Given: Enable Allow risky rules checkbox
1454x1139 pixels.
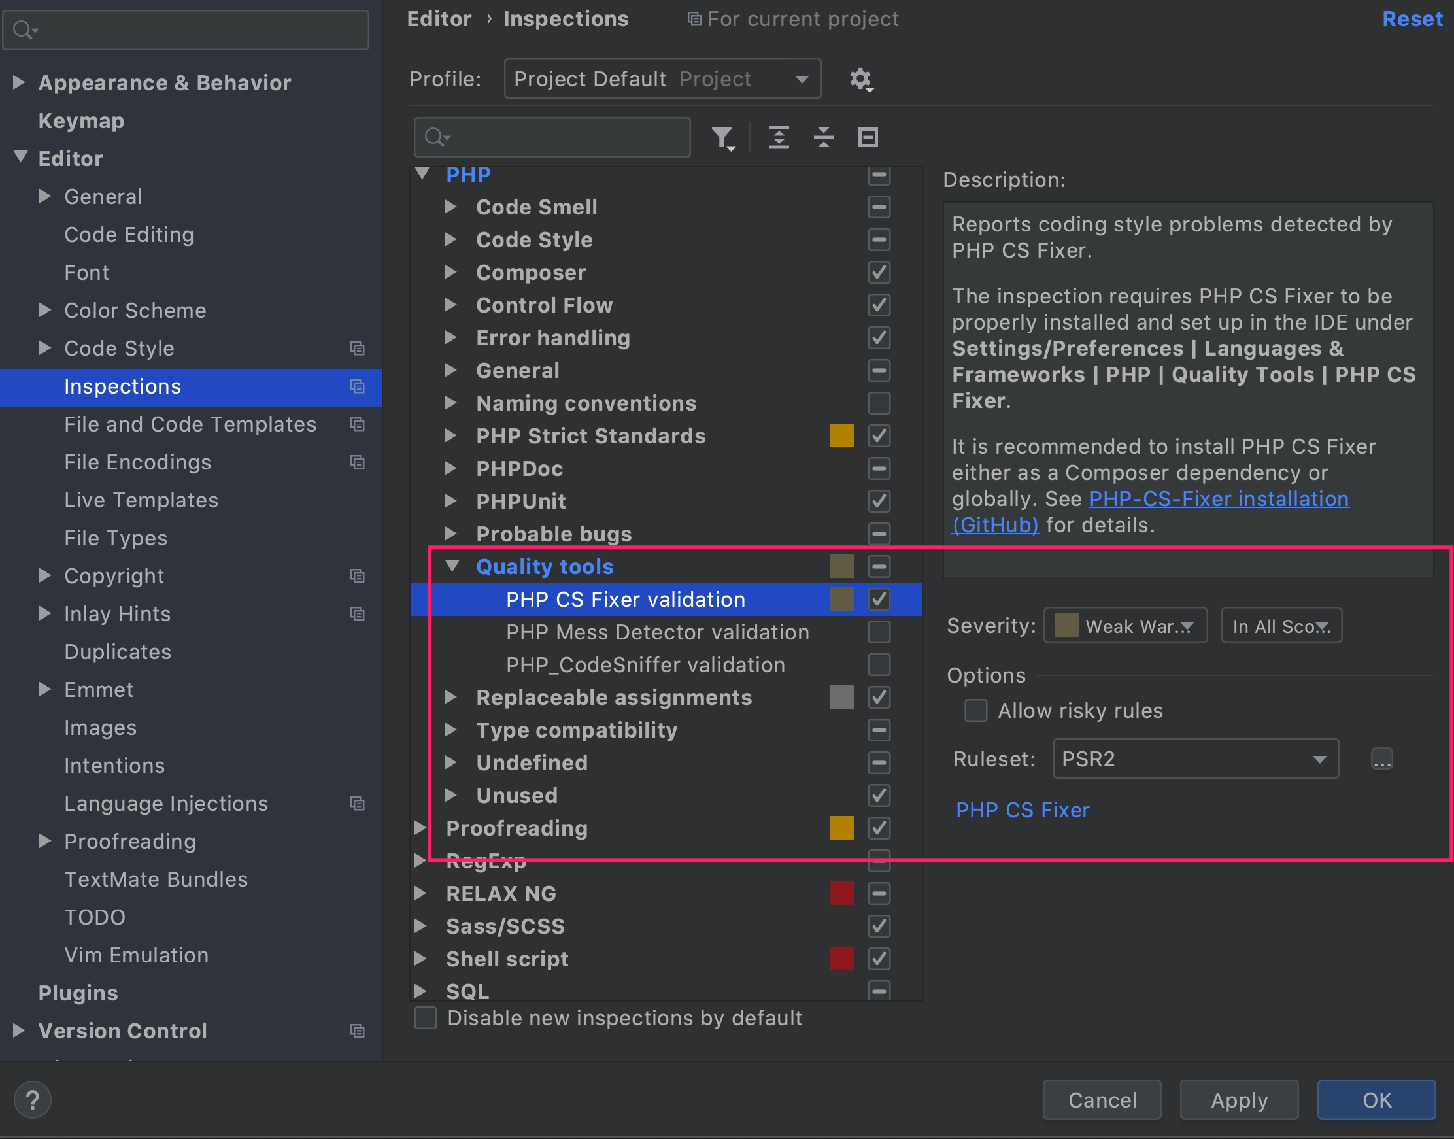Looking at the screenshot, I should pyautogui.click(x=977, y=709).
